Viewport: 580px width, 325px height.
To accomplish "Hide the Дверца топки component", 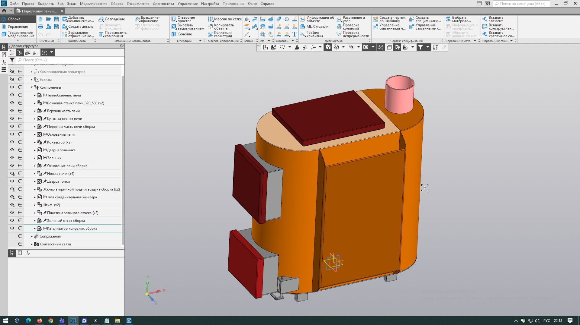I will click(12, 181).
